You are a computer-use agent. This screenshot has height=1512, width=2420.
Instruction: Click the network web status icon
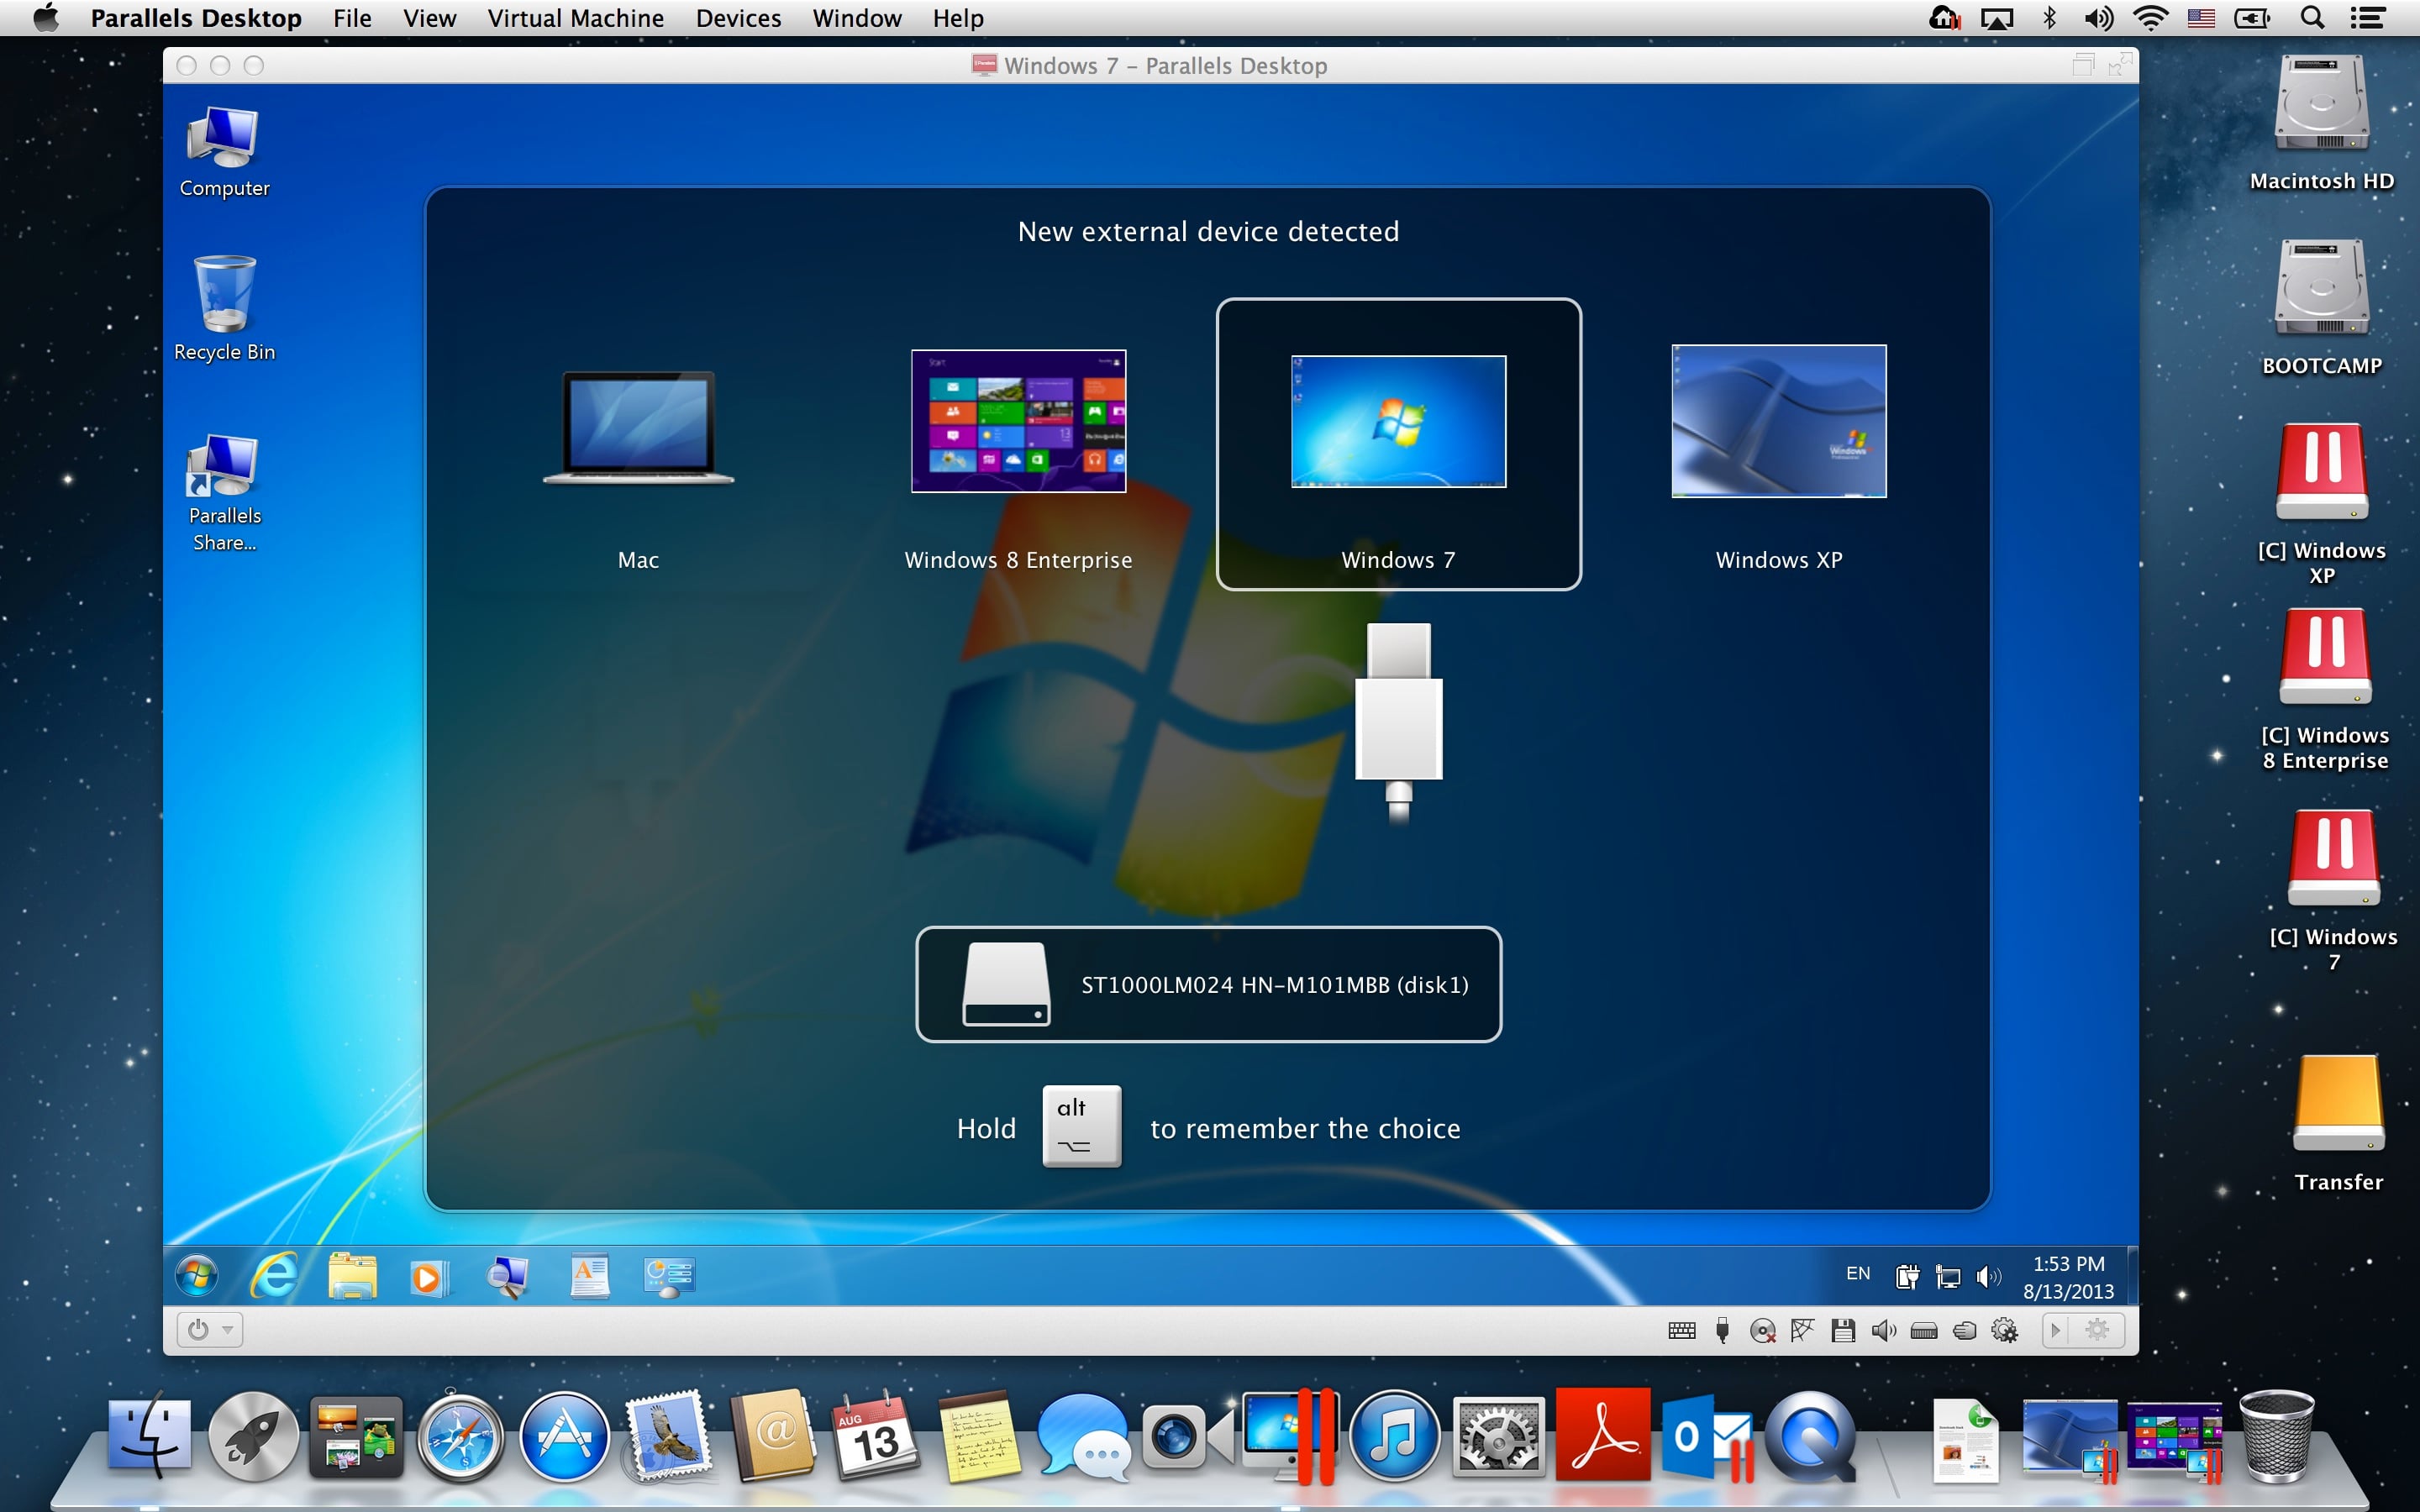(1802, 1330)
